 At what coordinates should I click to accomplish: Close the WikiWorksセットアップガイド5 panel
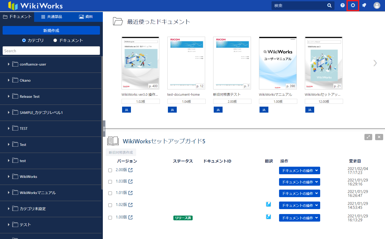(x=379, y=137)
